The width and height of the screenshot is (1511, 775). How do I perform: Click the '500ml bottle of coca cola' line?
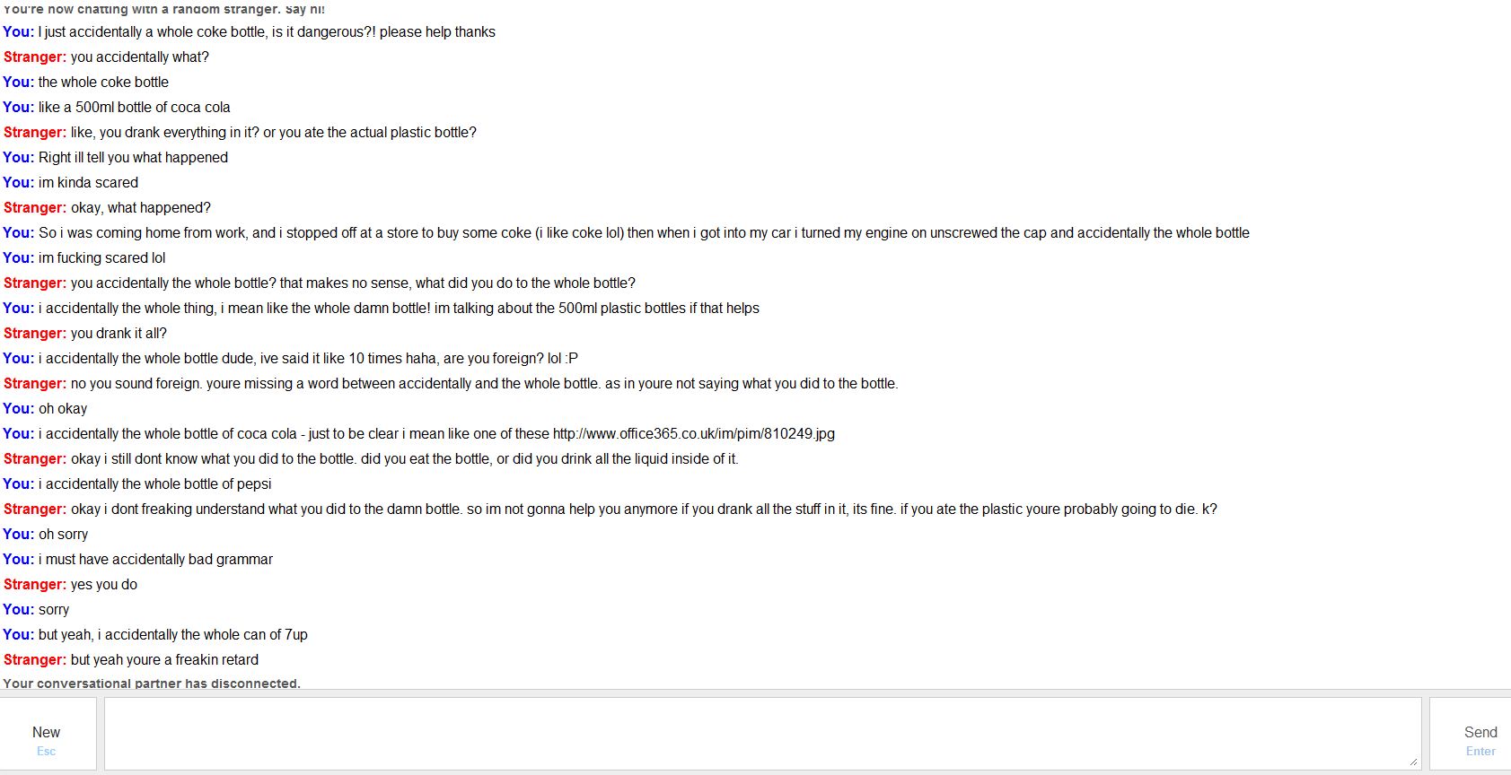(x=134, y=108)
